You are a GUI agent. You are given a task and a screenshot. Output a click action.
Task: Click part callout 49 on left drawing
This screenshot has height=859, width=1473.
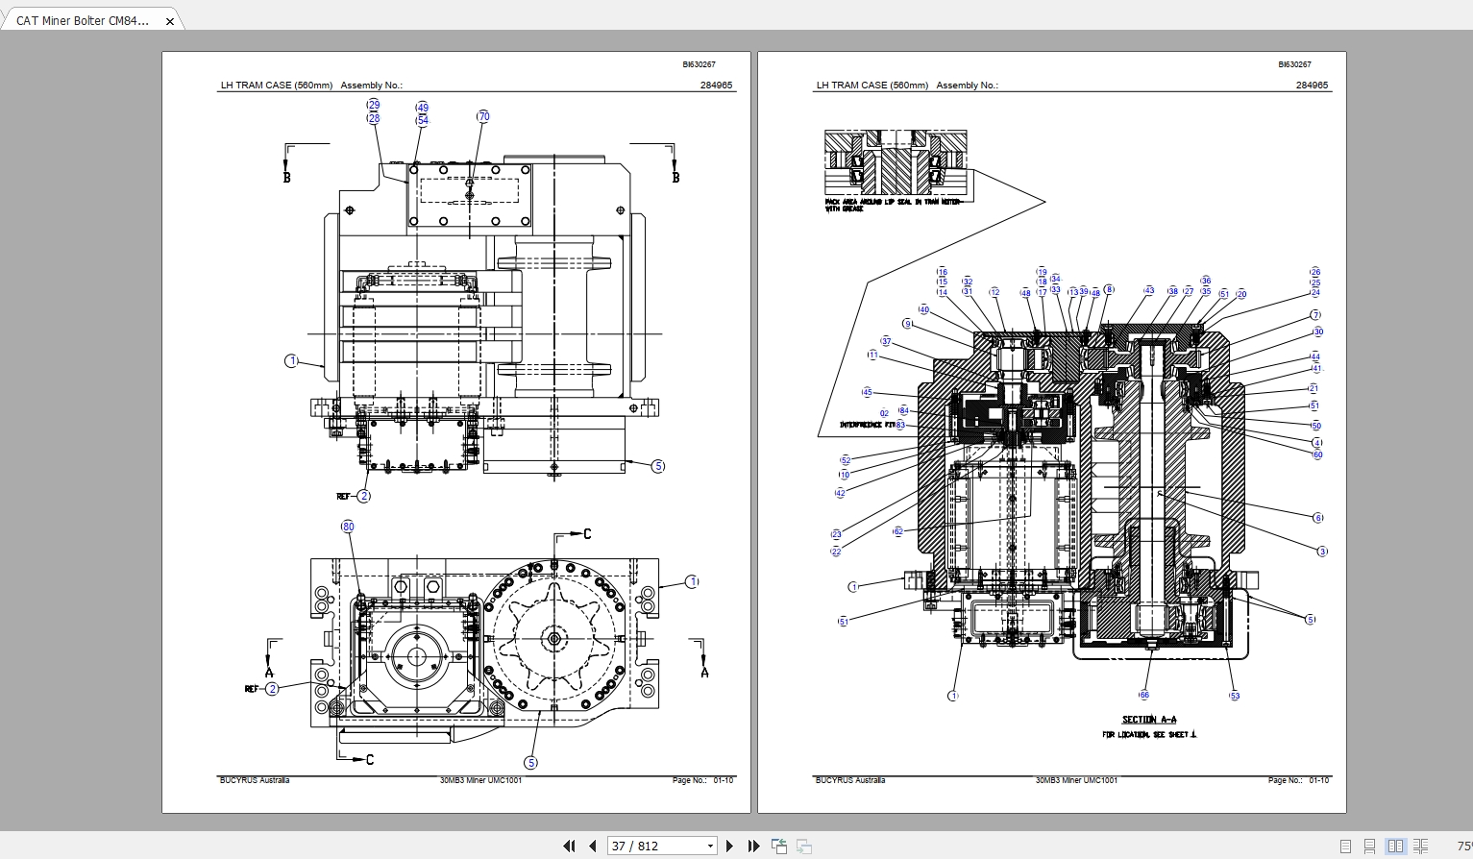pyautogui.click(x=422, y=108)
